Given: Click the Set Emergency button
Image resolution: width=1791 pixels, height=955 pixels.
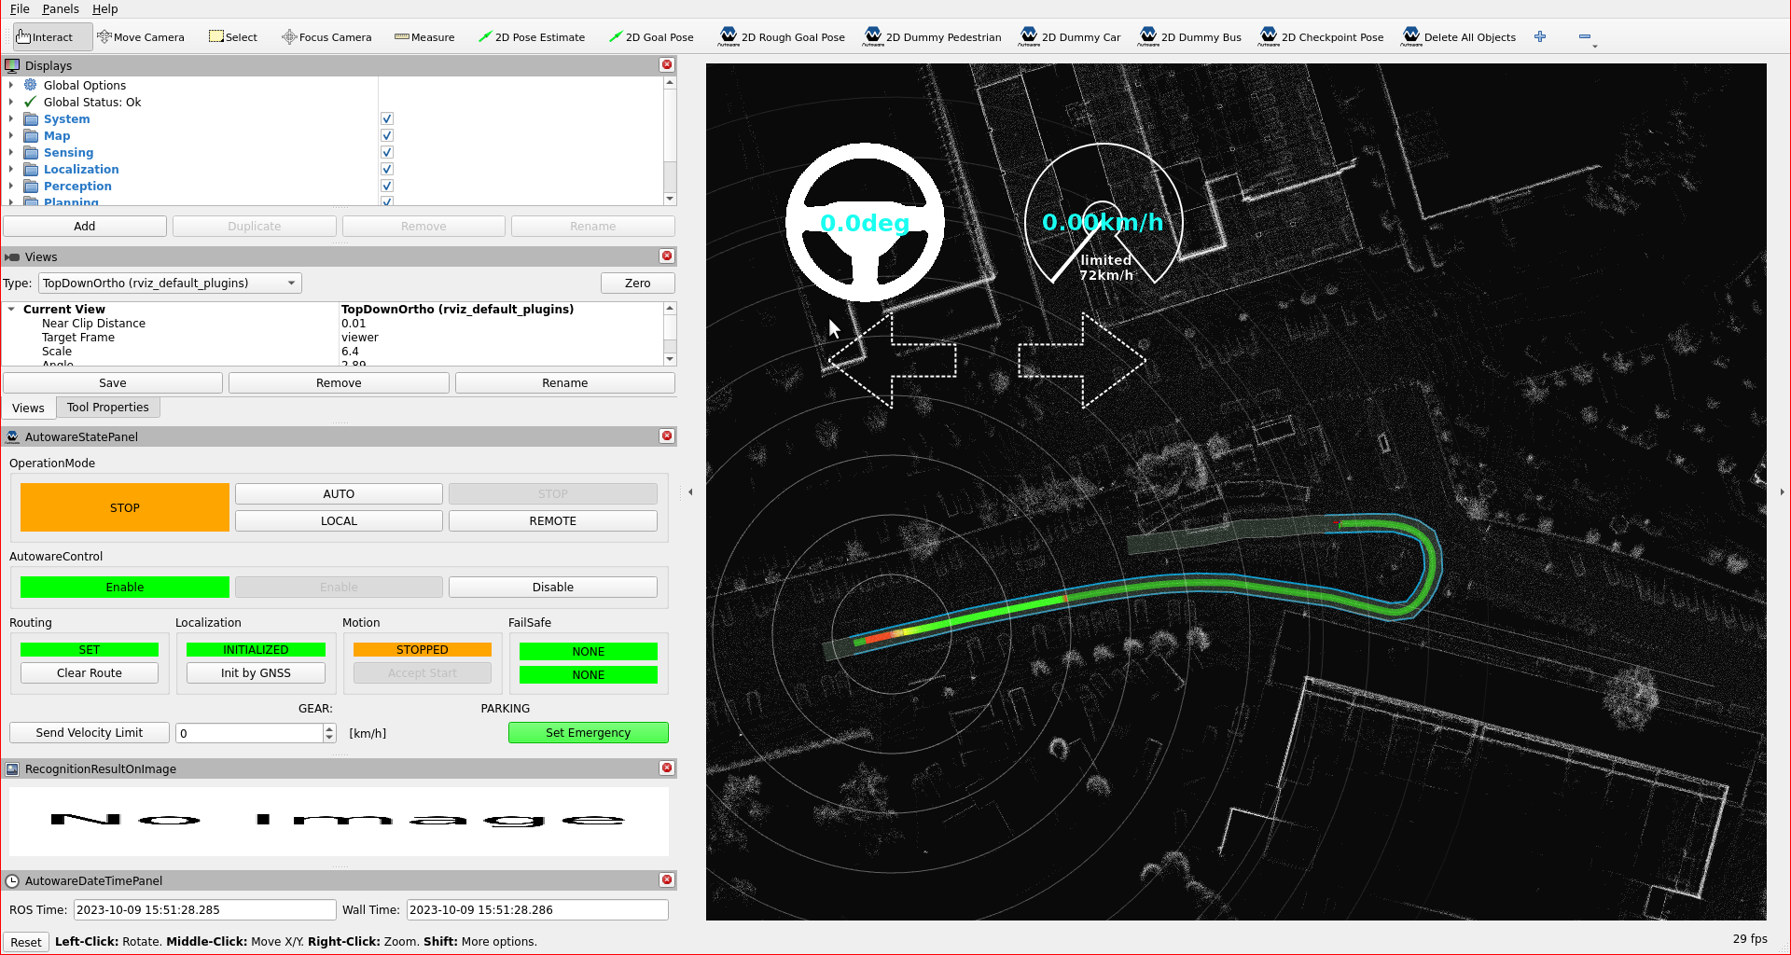Looking at the screenshot, I should click(588, 732).
